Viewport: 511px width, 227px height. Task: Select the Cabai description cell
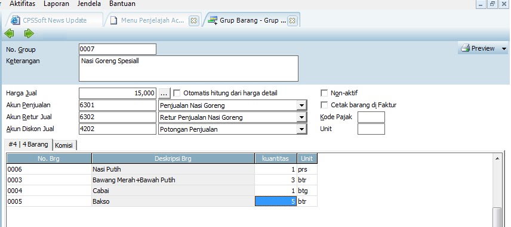point(173,191)
